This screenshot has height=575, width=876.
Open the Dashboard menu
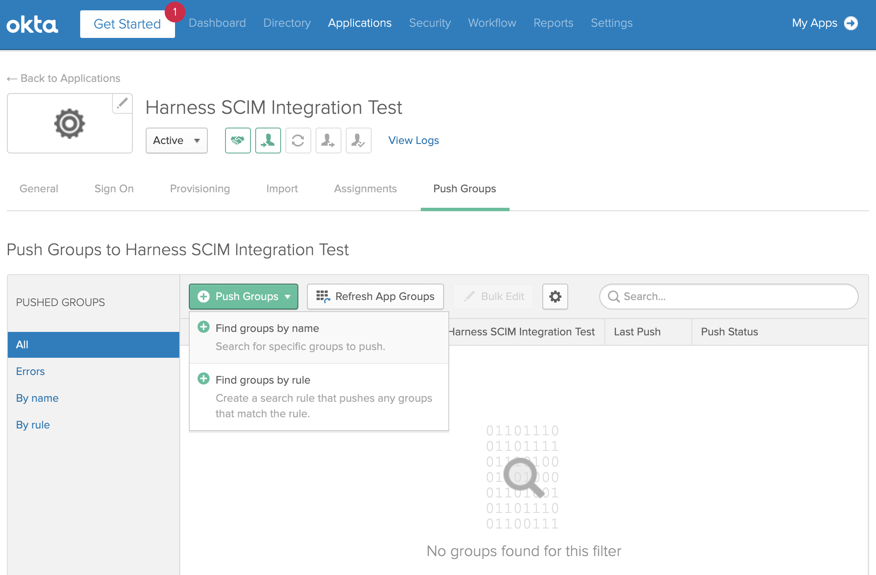point(217,23)
